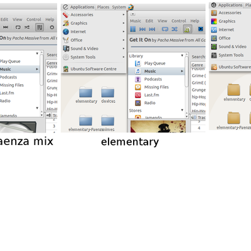Open the Applications menu in the elementary top bar
251x251 pixels.
tap(82, 7)
